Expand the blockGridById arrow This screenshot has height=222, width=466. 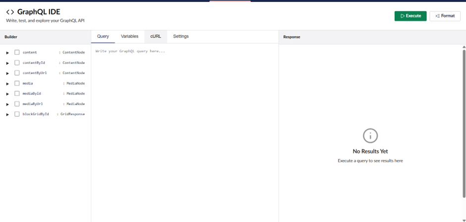click(7, 115)
